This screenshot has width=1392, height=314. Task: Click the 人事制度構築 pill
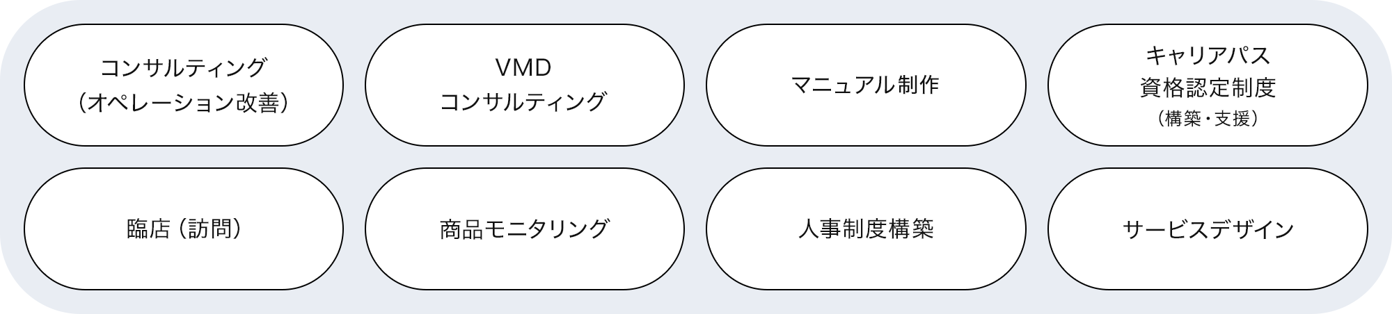(866, 229)
